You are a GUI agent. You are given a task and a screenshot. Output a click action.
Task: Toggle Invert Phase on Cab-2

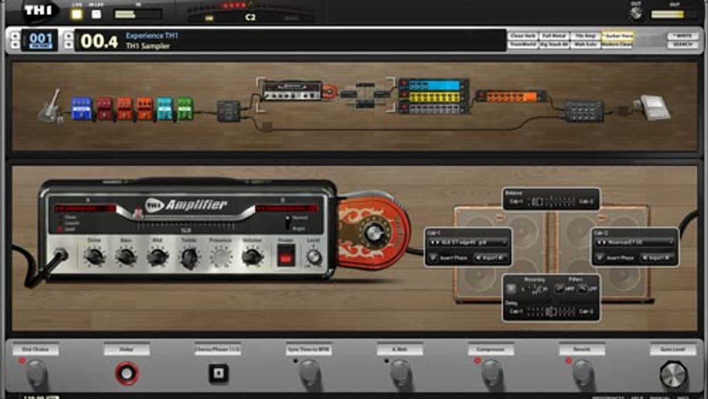tap(600, 257)
